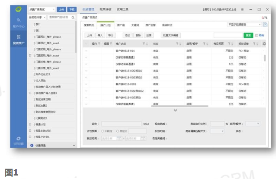Viewport: 276px width, 179px height.
Task: Toggle row check for 仅移动普普通通2
Action: (x=86, y=57)
